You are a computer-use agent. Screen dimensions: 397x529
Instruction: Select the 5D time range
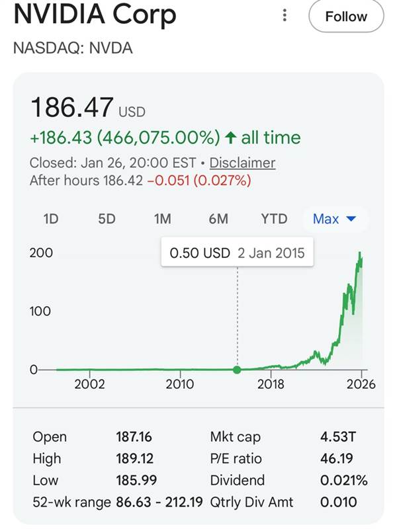click(x=107, y=219)
